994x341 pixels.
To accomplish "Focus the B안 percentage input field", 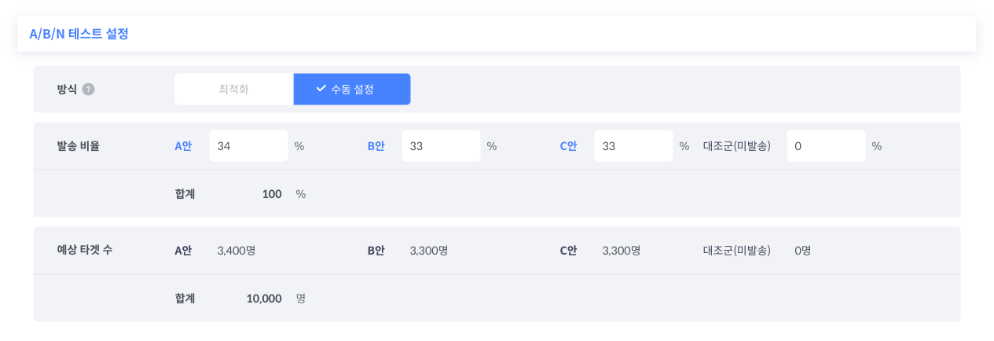I will click(x=440, y=146).
